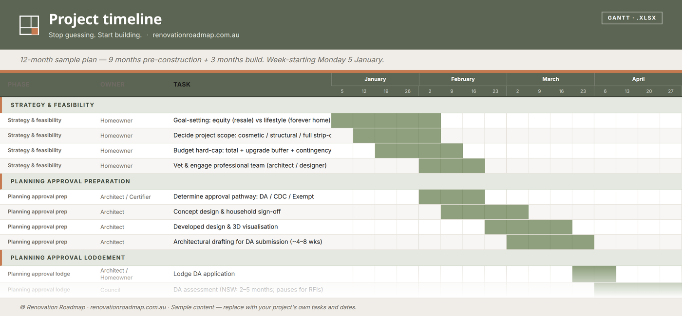The image size is (682, 316).
Task: Click the week 23 cell under February
Action: (x=495, y=91)
